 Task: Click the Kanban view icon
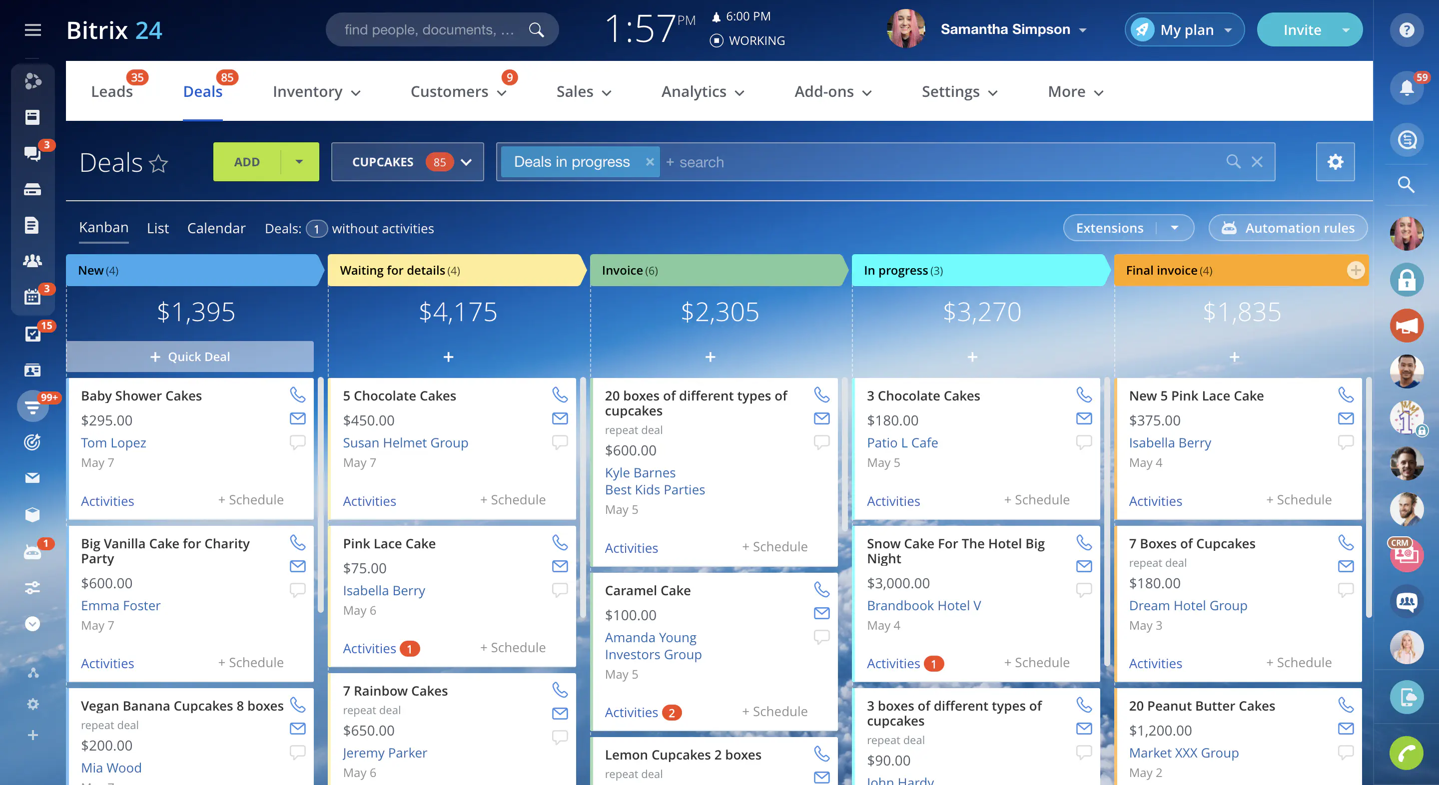(102, 228)
